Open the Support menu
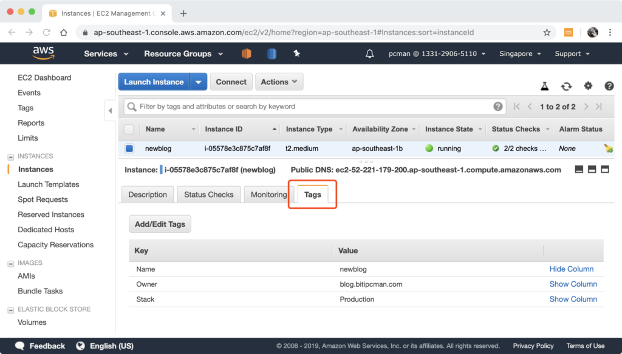 point(572,54)
